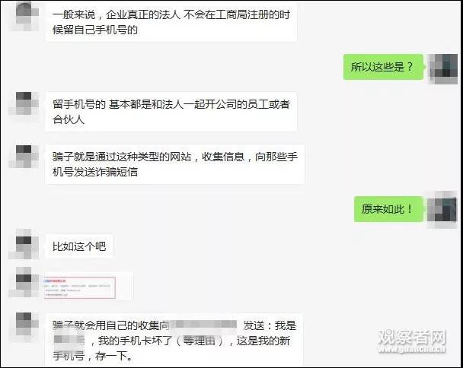Click own avatar next to '所以这些是？'
The image size is (463, 368).
pos(442,67)
